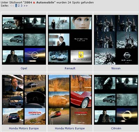
Task: Open Honda thumbnail with blue car driving
Action: point(24,100)
